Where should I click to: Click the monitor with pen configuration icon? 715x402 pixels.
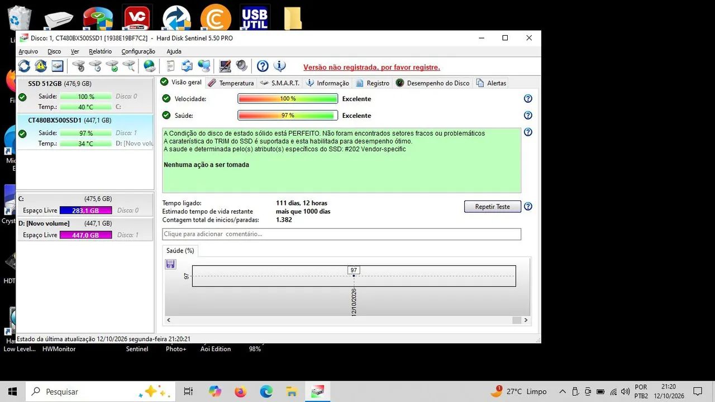click(x=225, y=66)
